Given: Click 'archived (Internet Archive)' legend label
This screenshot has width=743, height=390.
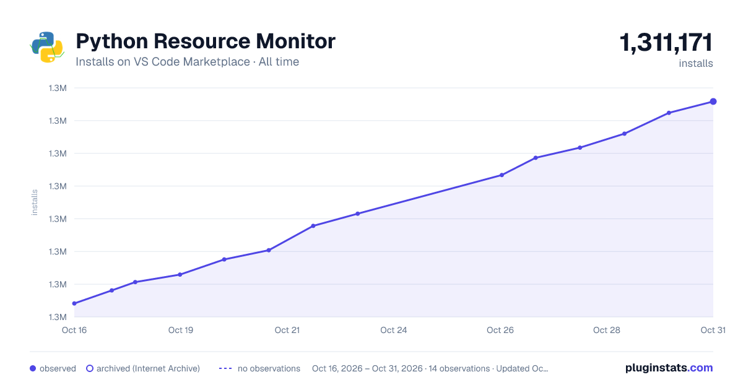Looking at the screenshot, I should point(148,368).
